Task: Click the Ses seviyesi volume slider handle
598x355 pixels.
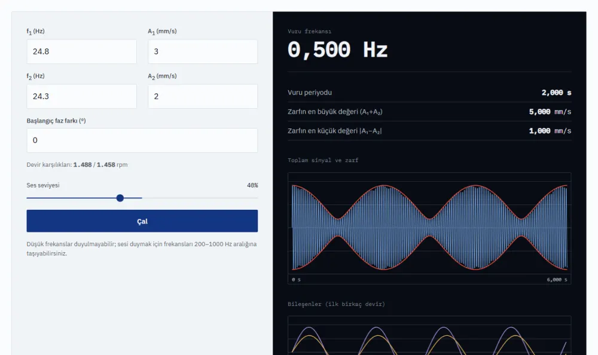Action: (120, 198)
